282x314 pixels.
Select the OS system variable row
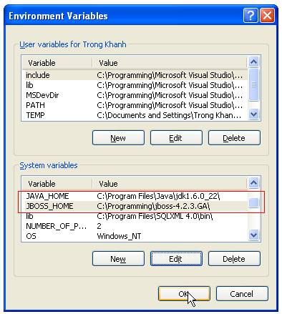[135, 236]
